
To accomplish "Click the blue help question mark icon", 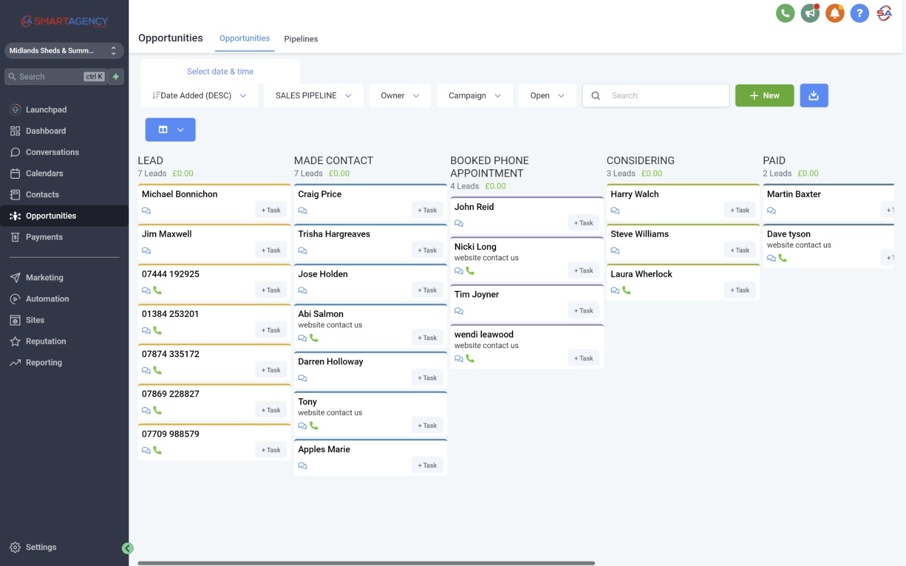I will [860, 13].
